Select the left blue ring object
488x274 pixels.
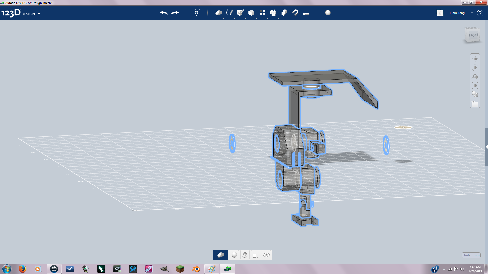pyautogui.click(x=232, y=143)
